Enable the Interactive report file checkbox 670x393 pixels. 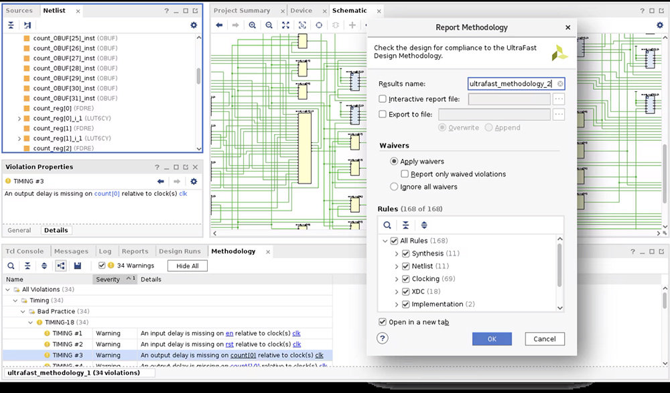pos(383,99)
